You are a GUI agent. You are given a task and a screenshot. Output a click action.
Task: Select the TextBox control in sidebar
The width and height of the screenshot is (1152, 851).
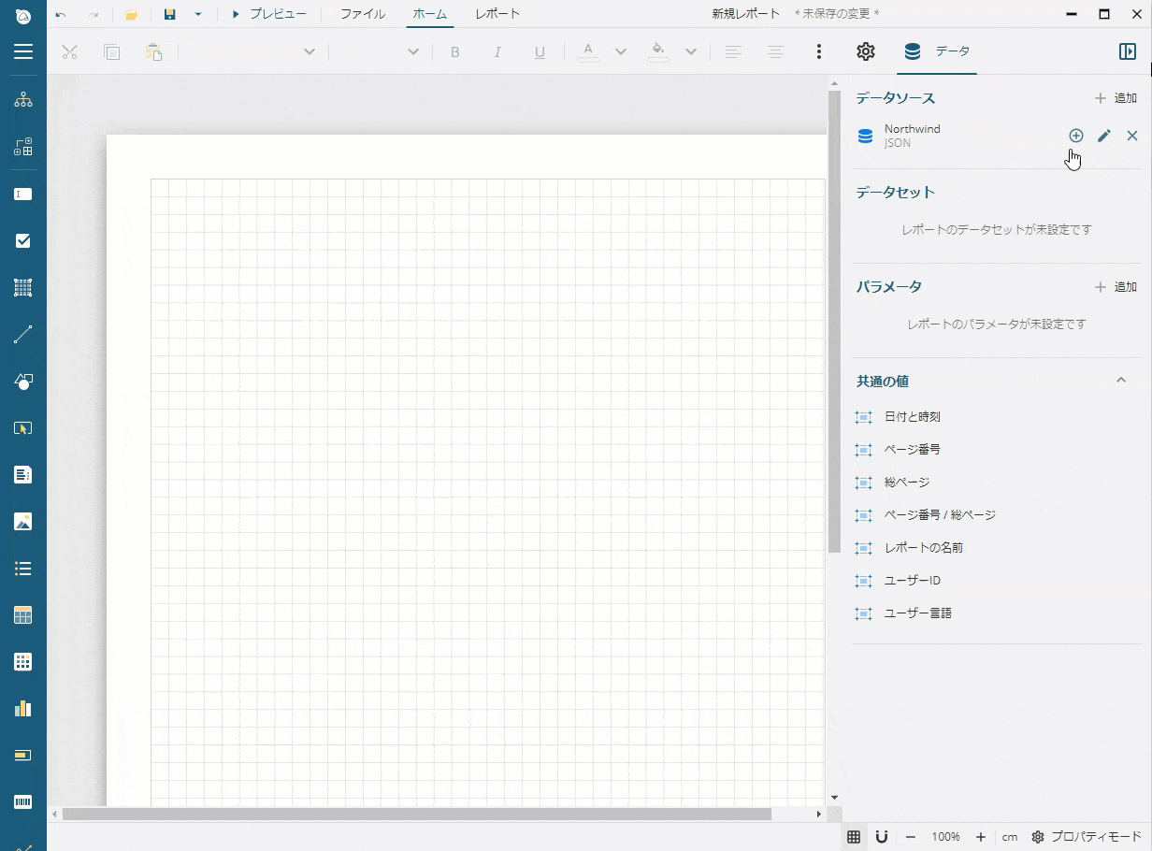pyautogui.click(x=23, y=195)
